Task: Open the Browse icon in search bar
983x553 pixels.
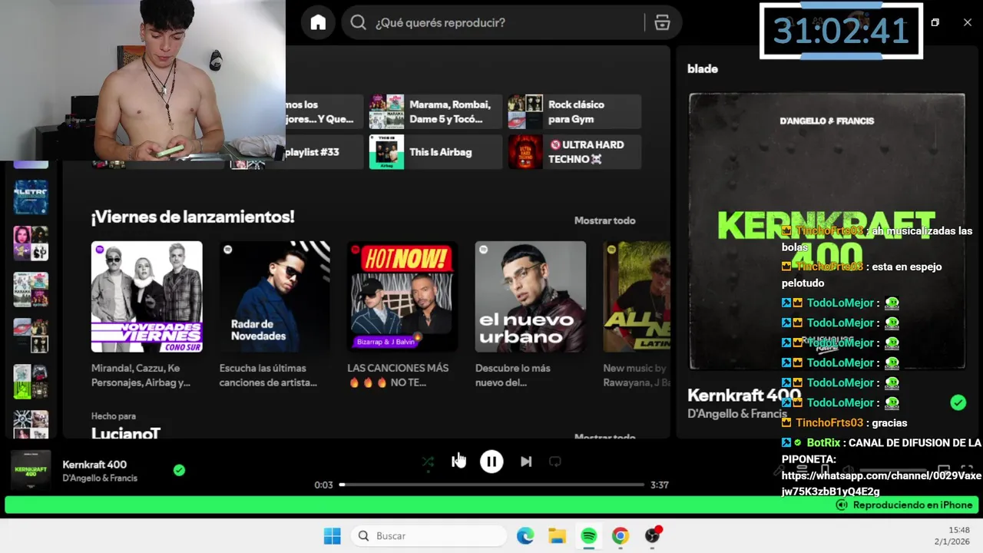Action: (662, 23)
